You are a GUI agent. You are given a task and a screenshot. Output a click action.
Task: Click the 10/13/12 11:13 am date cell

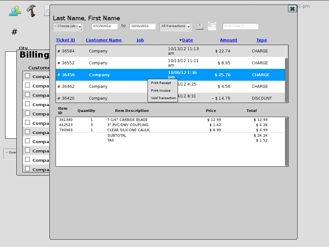coord(183,51)
